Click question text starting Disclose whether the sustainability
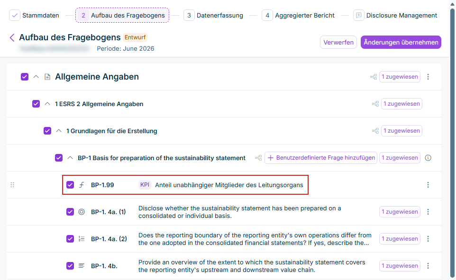The image size is (456, 280). click(240, 212)
